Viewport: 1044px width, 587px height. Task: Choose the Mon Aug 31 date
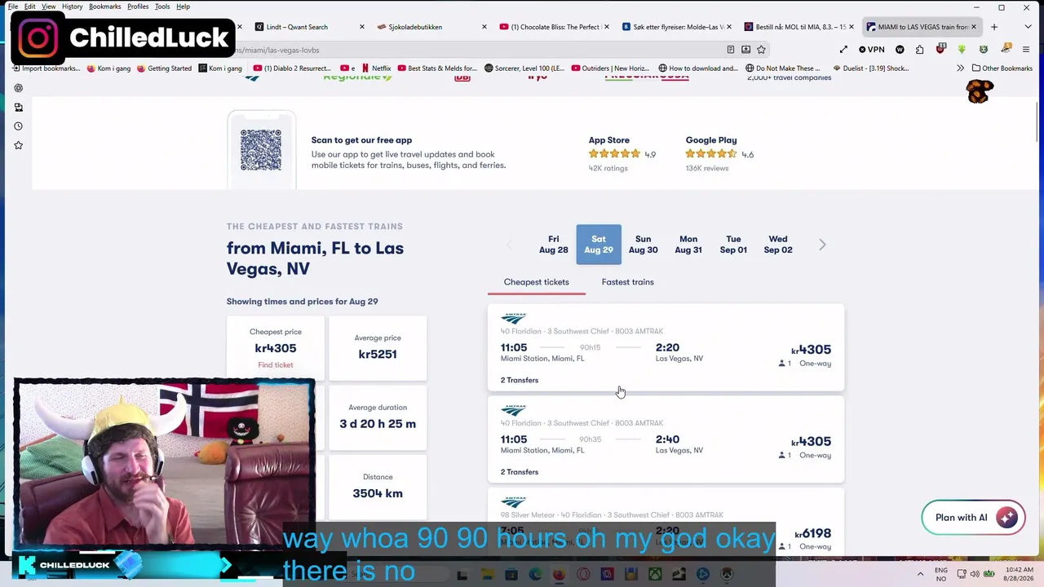pos(688,245)
